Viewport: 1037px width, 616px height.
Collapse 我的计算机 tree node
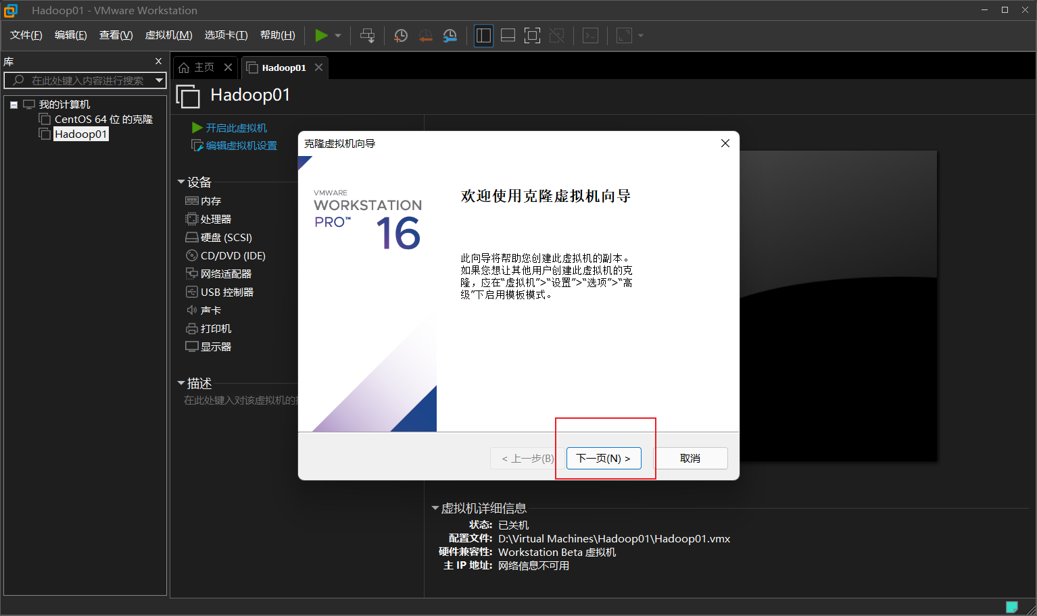coord(14,105)
